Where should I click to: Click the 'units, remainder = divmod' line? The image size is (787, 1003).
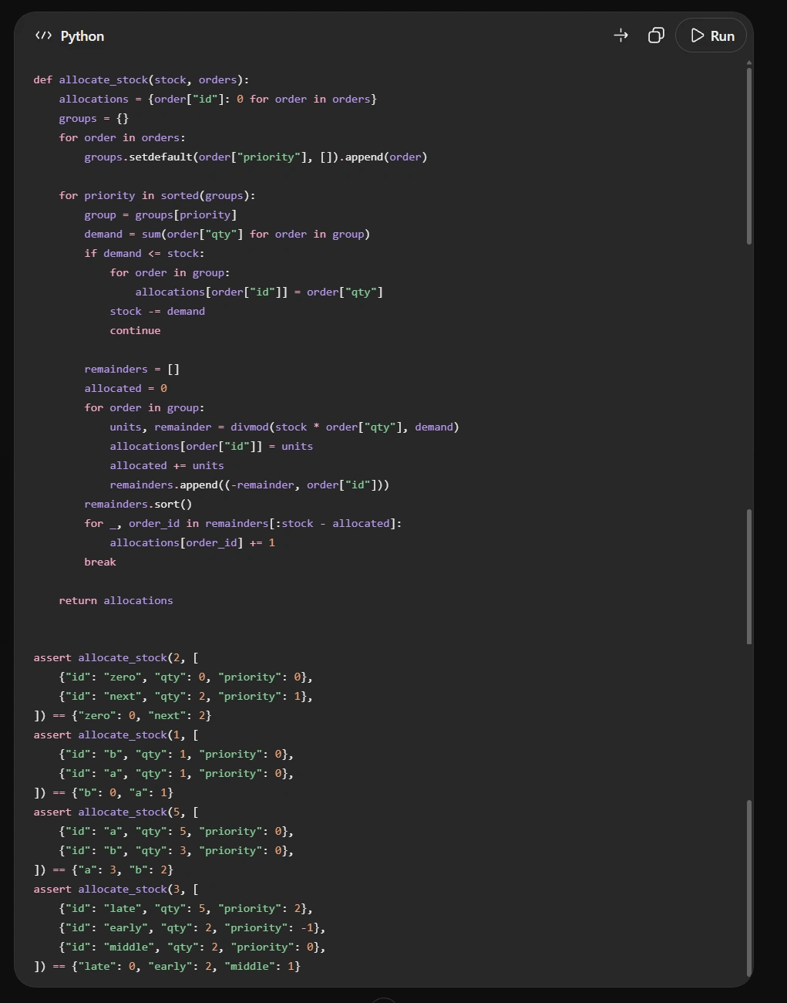pyautogui.click(x=284, y=427)
